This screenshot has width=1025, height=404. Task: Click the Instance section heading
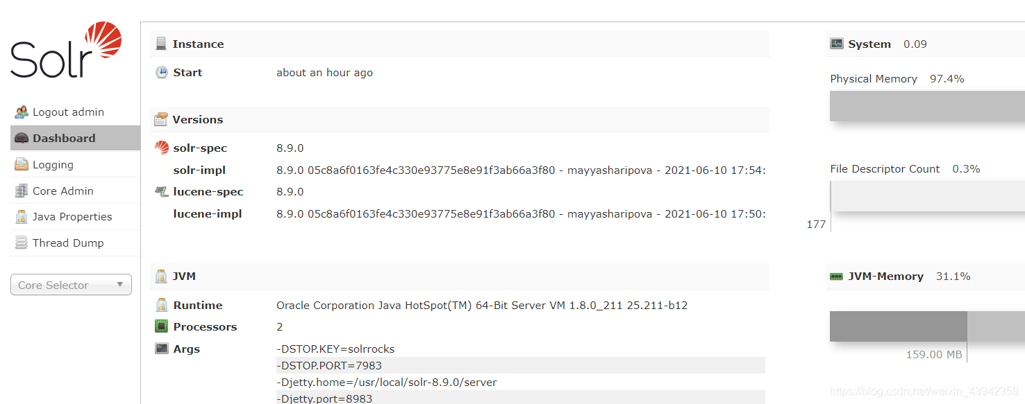pyautogui.click(x=198, y=44)
